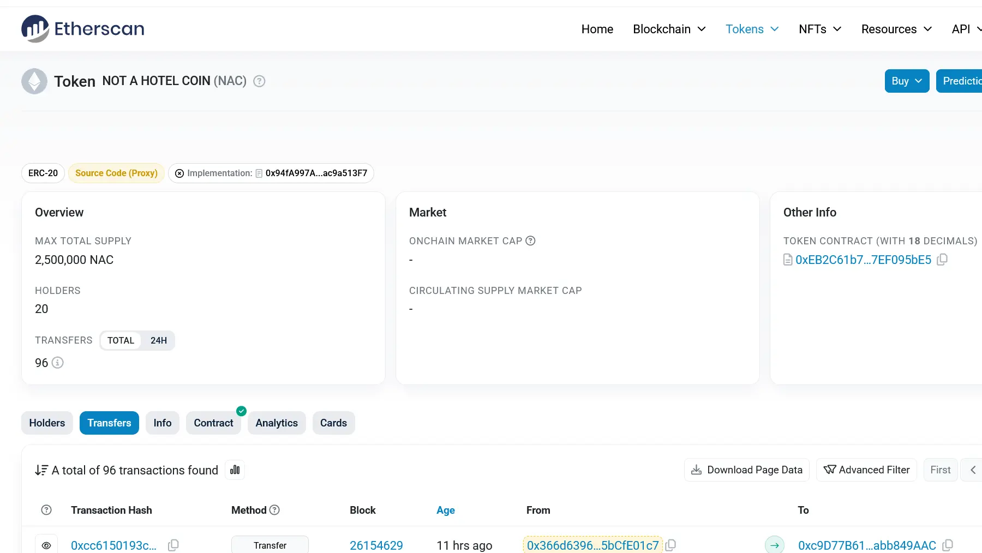
Task: Click Download Page Data button
Action: click(747, 470)
